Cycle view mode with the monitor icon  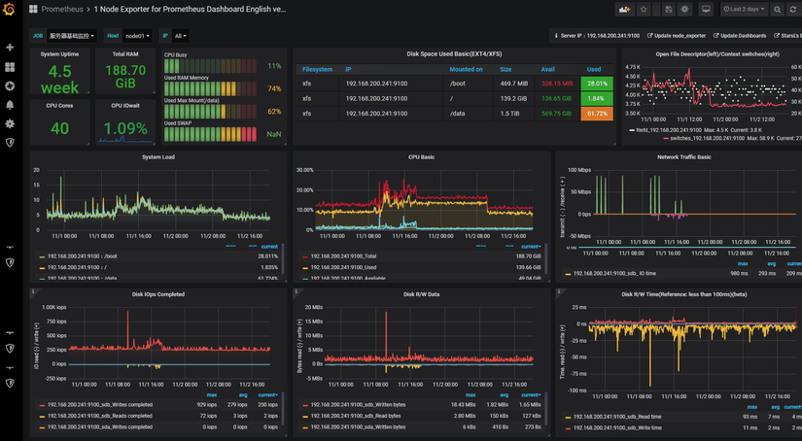pos(706,9)
